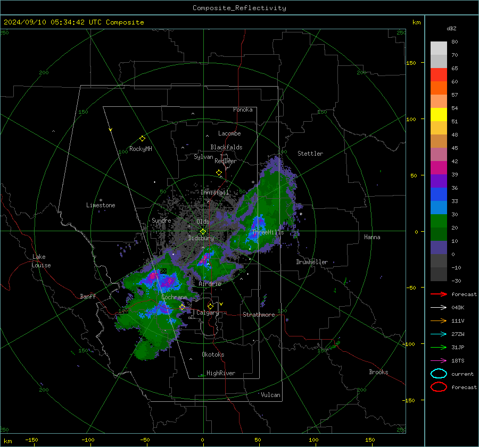Screen dimensions: 479x447
Task: Click the yellow diamond marker above Calgary
Action: [x=210, y=306]
